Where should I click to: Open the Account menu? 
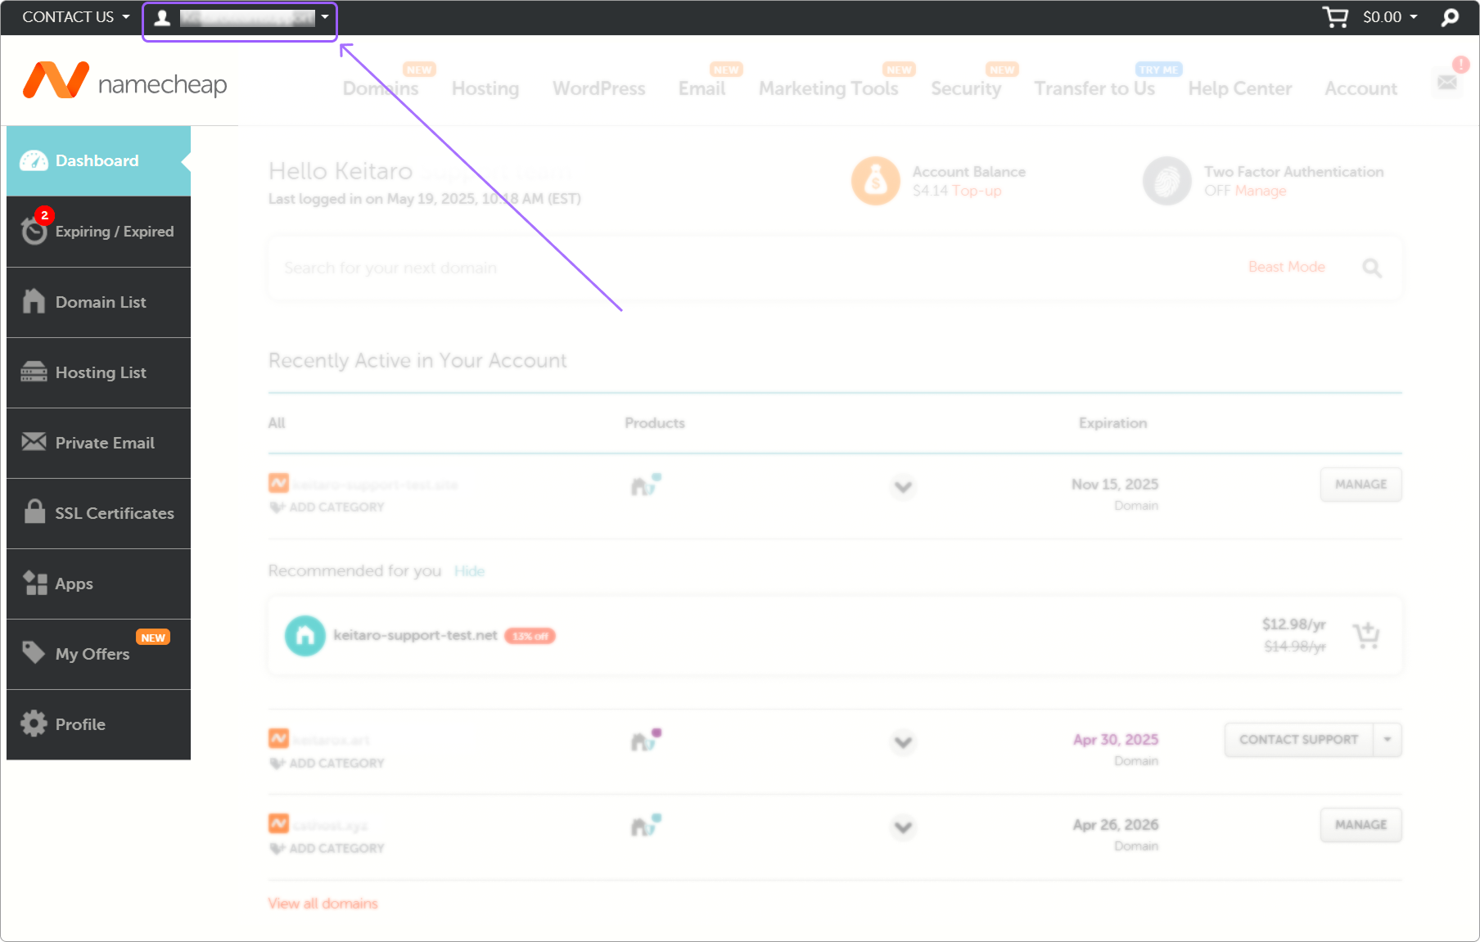pyautogui.click(x=1361, y=88)
